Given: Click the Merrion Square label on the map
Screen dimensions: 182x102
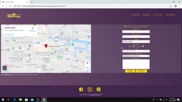Looking at the screenshot, I should [x=60, y=57].
